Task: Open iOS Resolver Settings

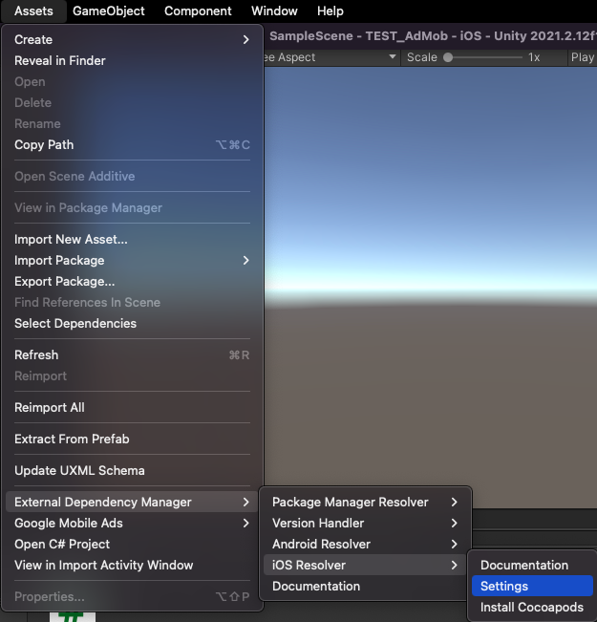Action: 532,586
